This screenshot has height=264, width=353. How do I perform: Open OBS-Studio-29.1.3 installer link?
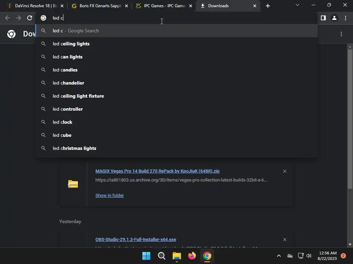point(136,240)
